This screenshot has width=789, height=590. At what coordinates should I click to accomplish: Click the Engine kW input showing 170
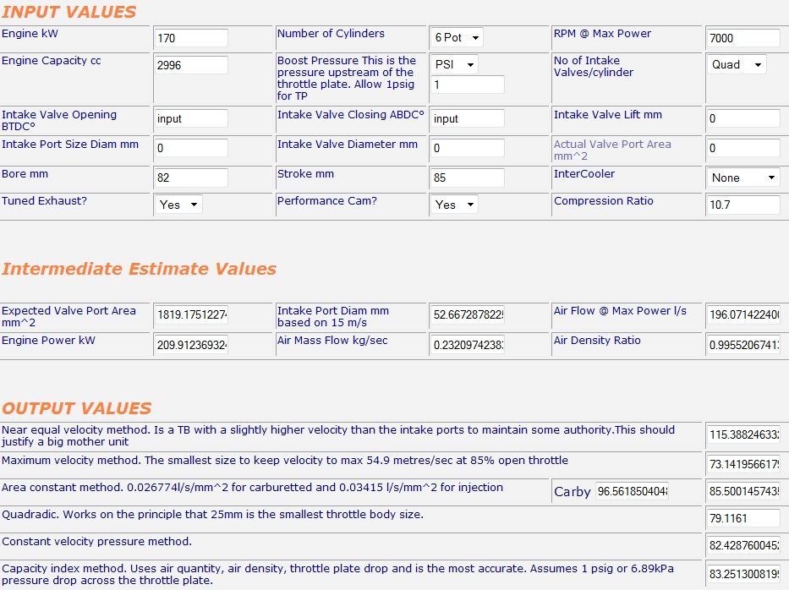click(x=189, y=38)
